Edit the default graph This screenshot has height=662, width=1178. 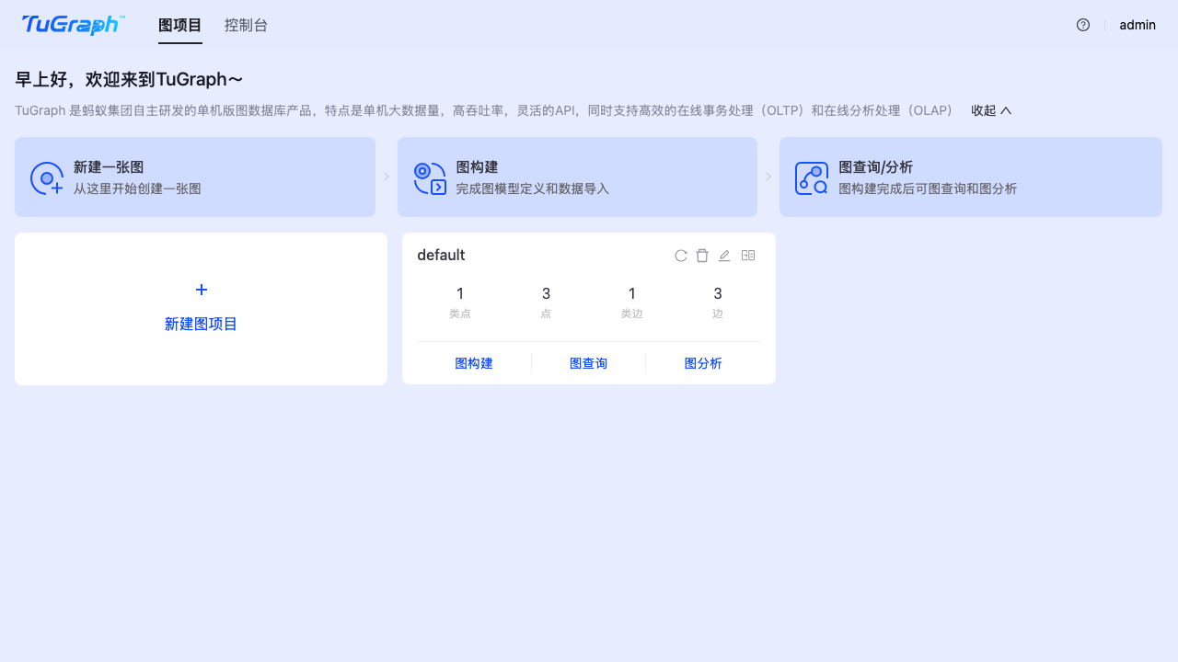tap(724, 256)
